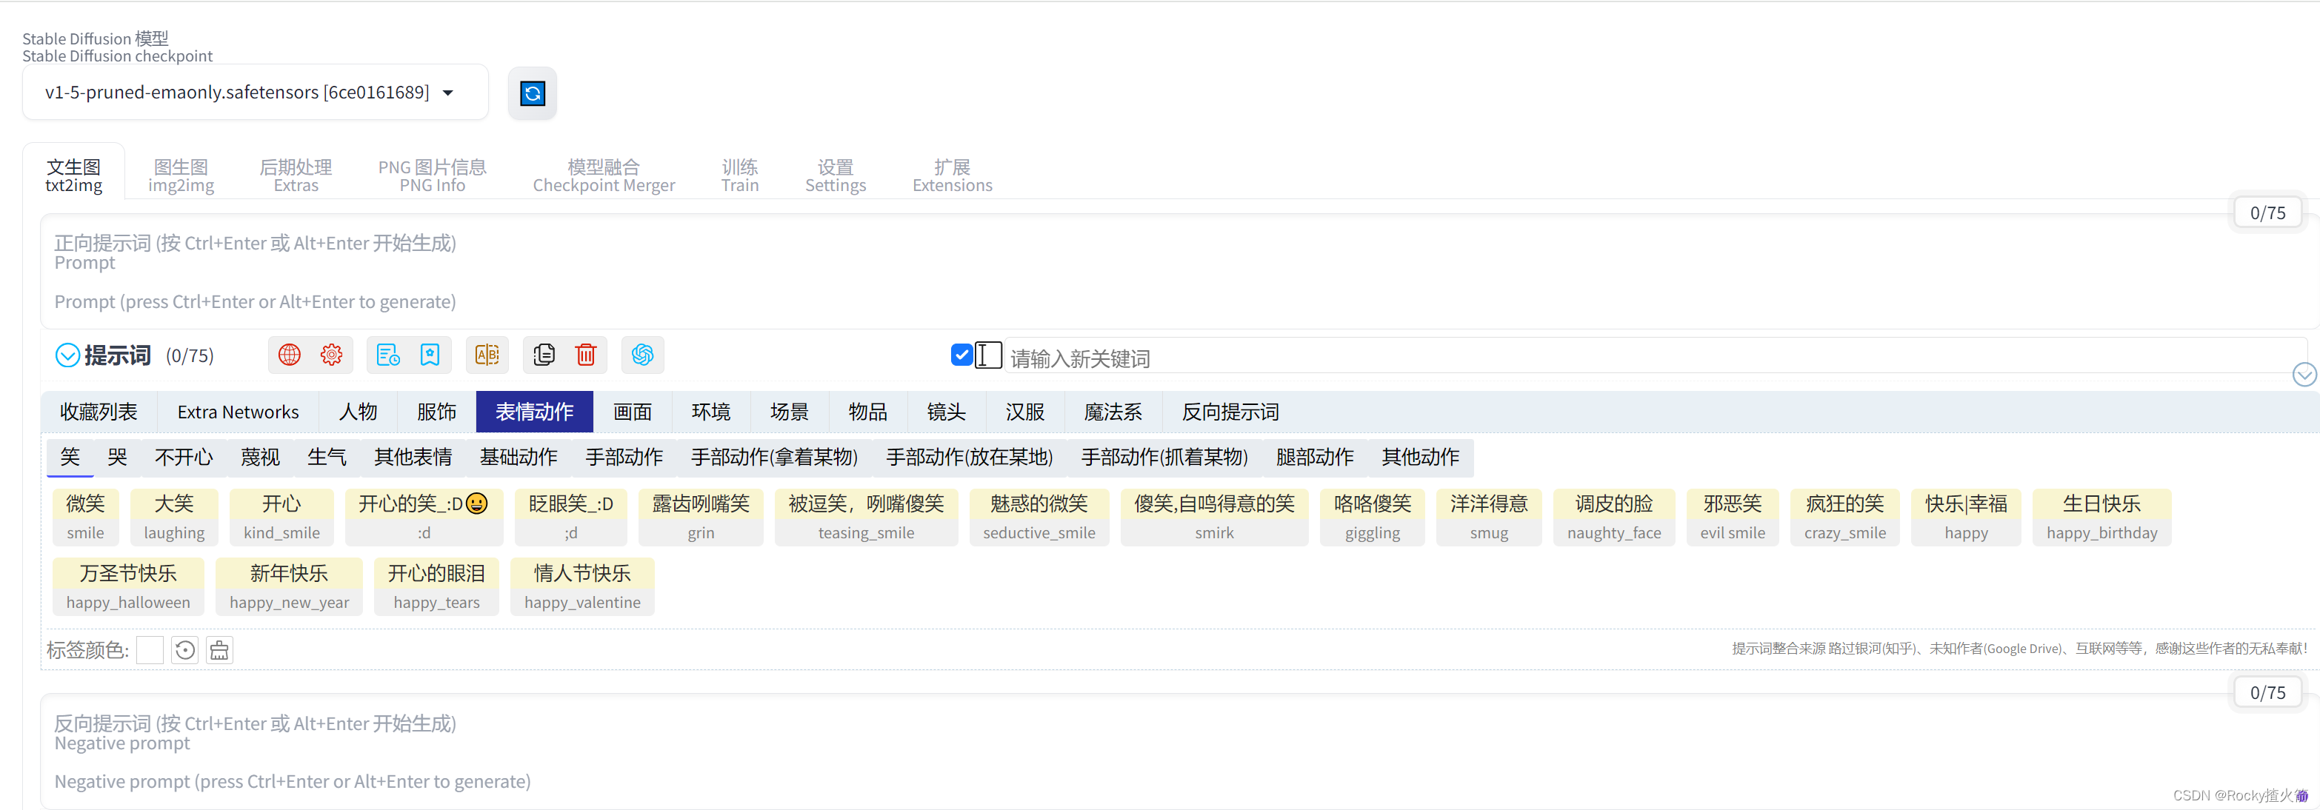Select the 生气 sub-tab
The image size is (2320, 810).
(327, 458)
